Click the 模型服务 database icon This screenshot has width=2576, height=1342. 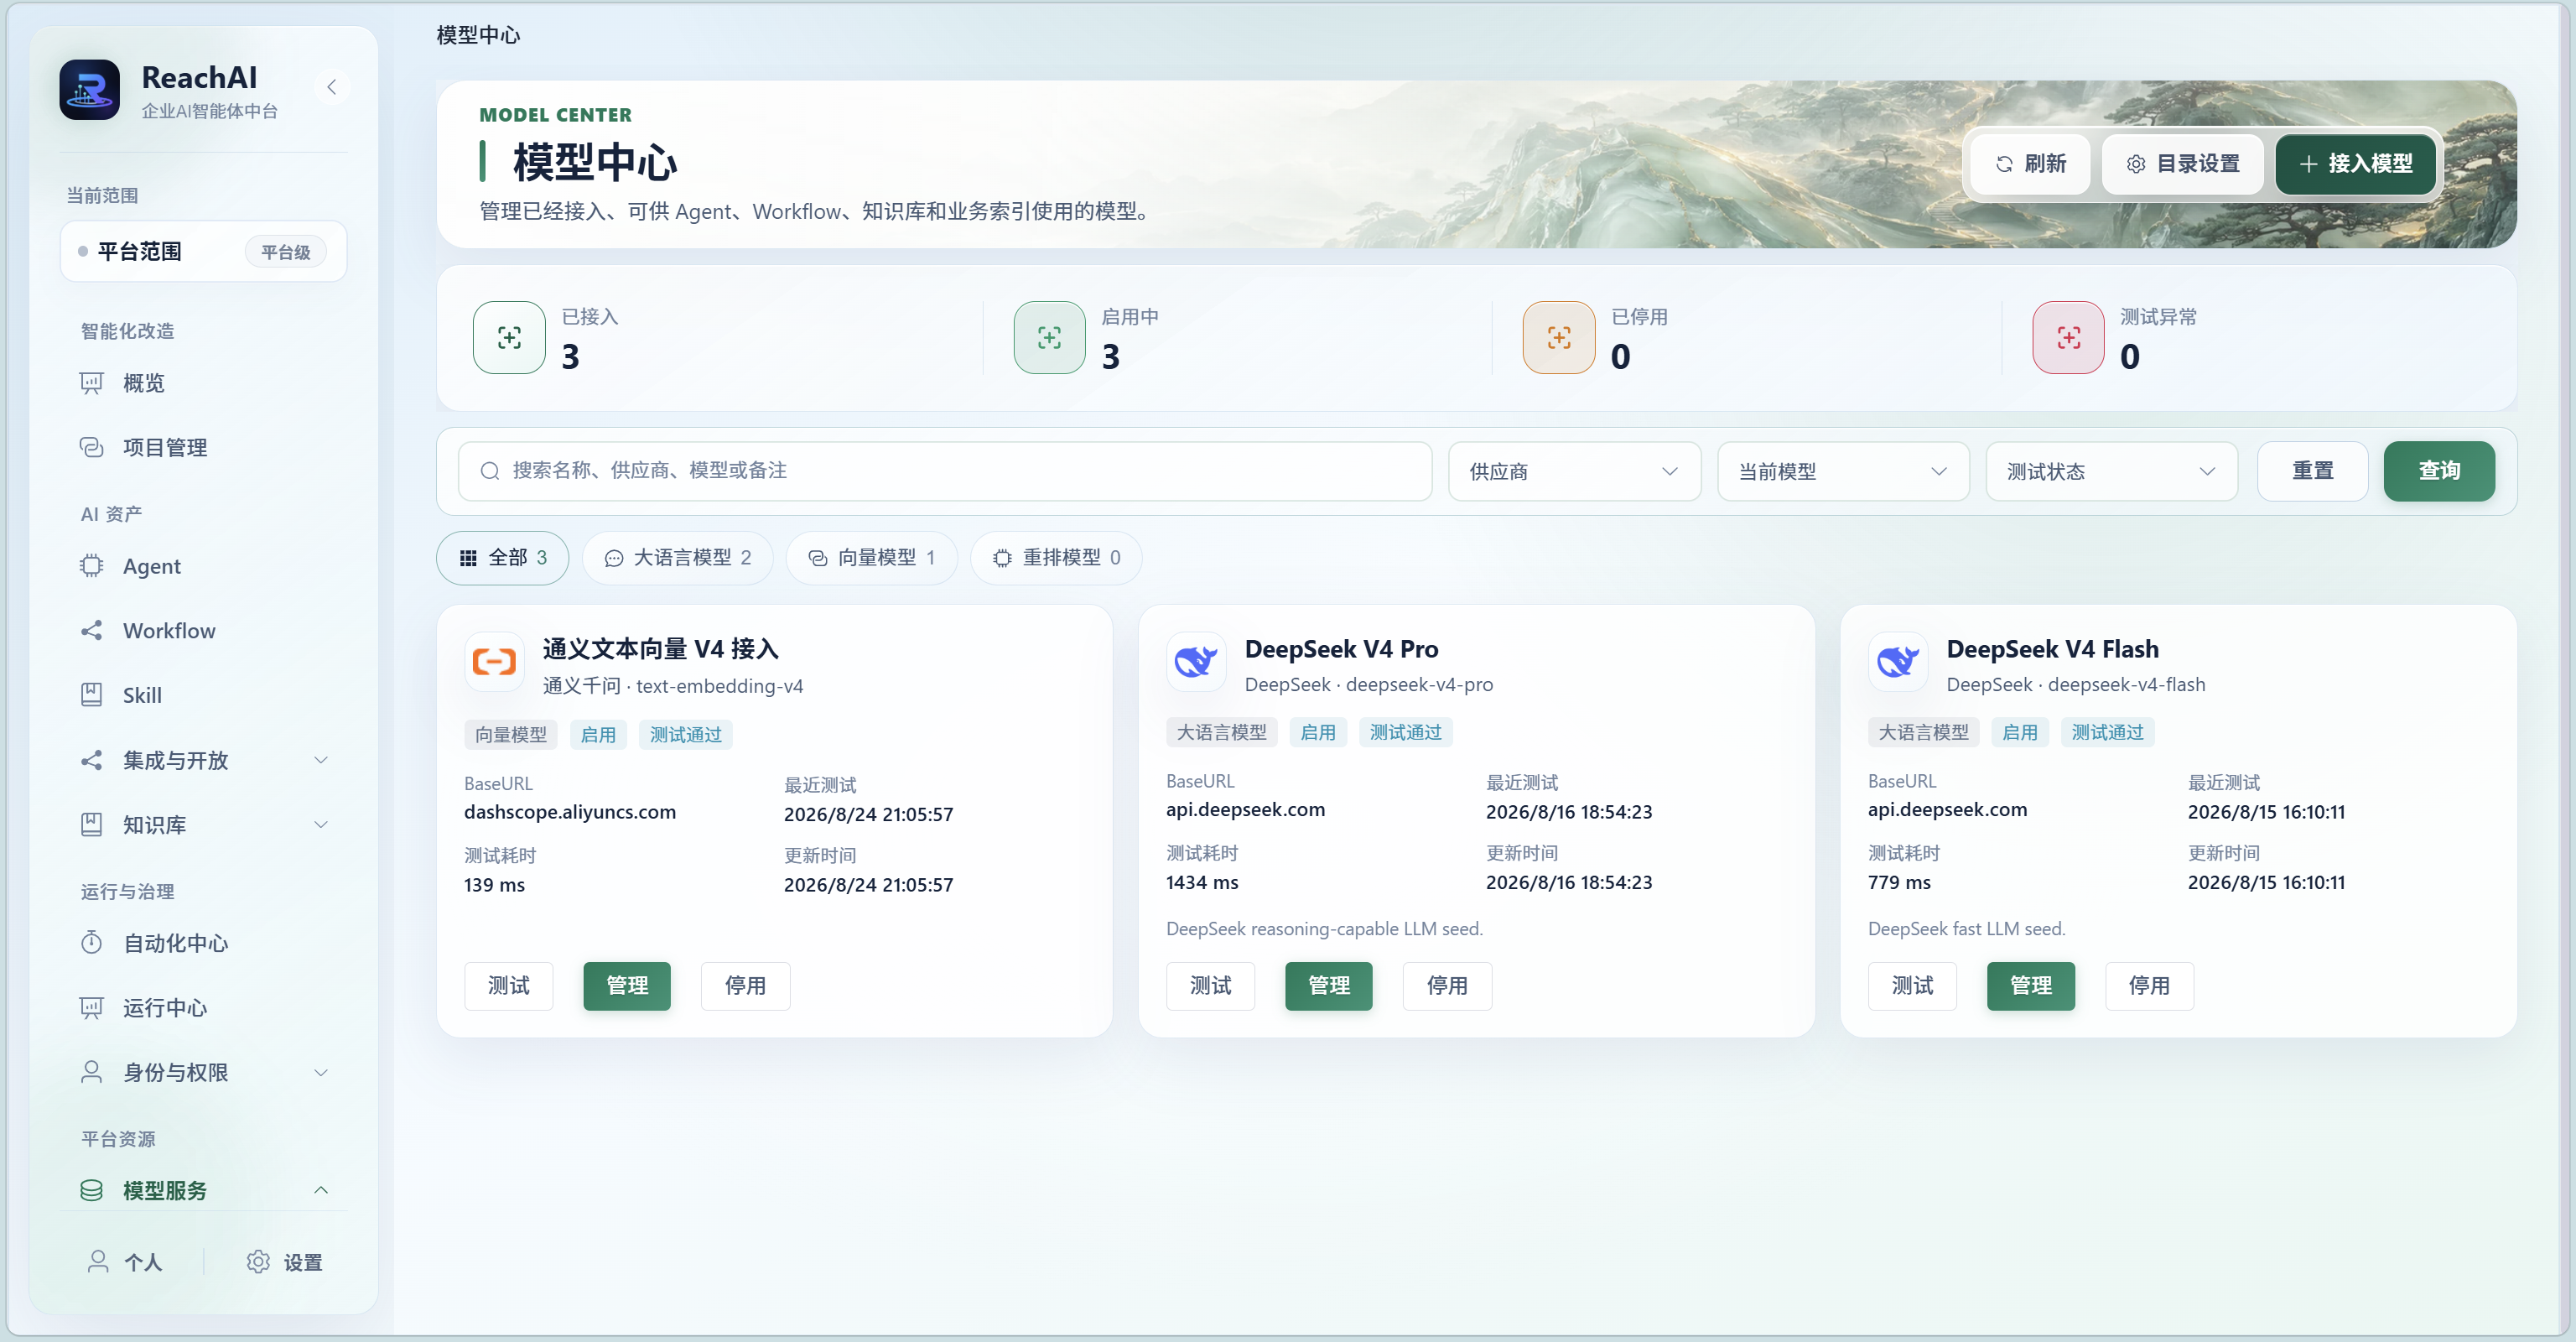91,1190
